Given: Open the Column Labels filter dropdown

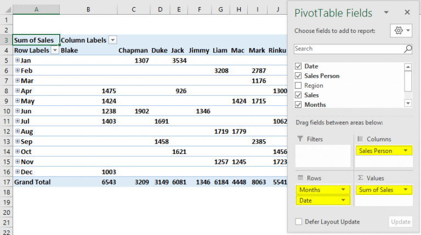Looking at the screenshot, I should pyautogui.click(x=112, y=40).
